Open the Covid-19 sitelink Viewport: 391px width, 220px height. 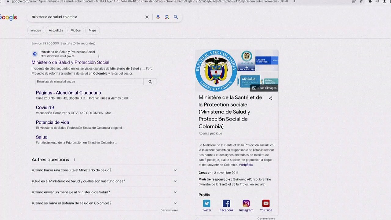45,108
